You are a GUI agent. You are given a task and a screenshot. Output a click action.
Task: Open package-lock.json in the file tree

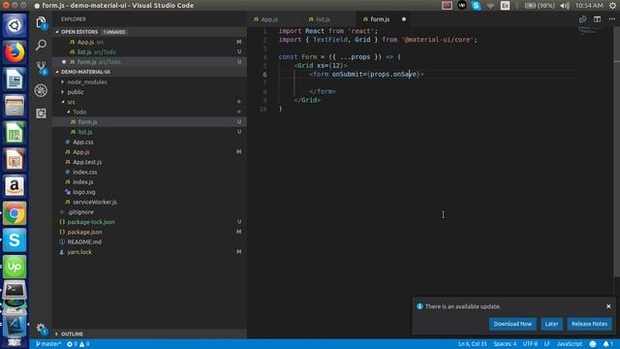point(149,222)
